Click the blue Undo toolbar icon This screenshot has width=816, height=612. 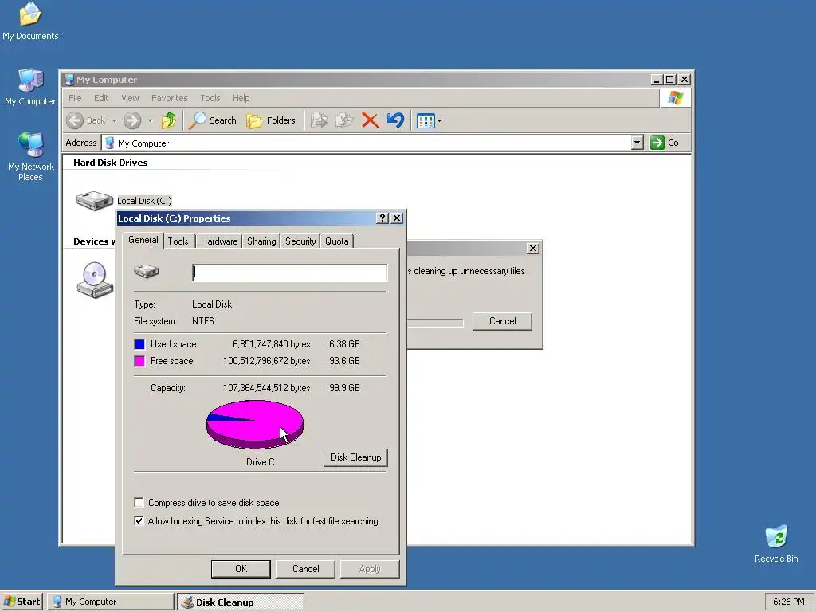click(395, 120)
